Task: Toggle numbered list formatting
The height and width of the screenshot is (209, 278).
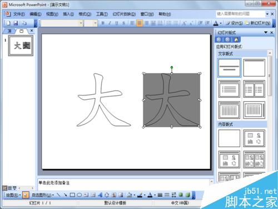Action: tap(168, 23)
